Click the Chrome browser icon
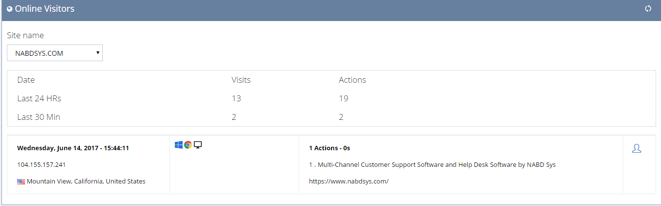Screen dimensions: 661x206 pos(188,145)
